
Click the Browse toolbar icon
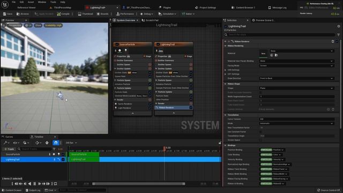coord(23,14)
